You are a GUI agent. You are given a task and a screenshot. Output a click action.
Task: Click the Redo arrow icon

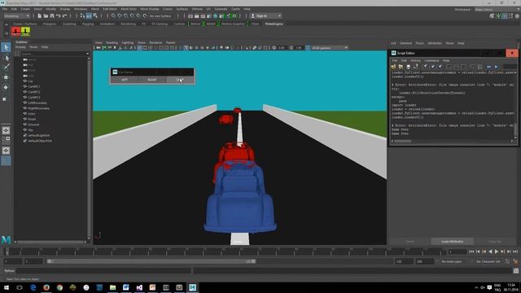[x=65, y=16]
